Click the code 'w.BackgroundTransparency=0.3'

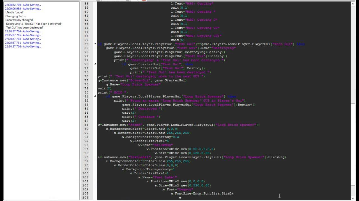(x=150, y=137)
